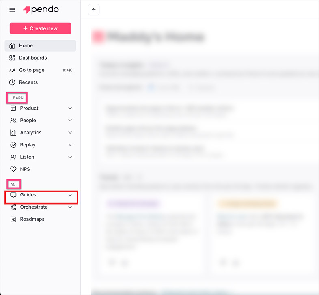Open Go to page search

(x=32, y=70)
